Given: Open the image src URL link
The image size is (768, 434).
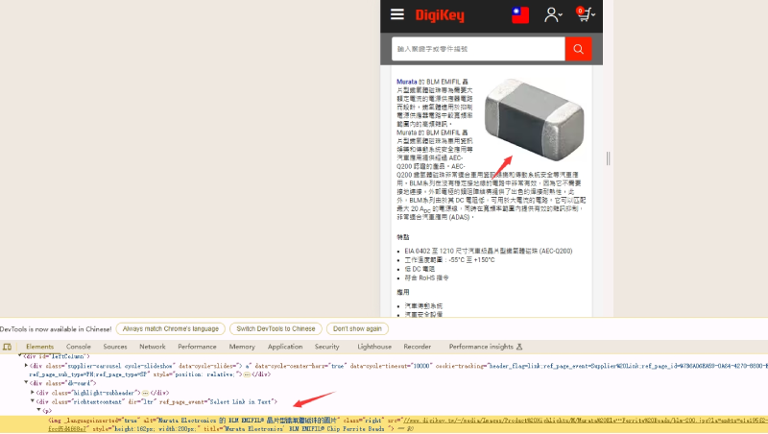Looking at the screenshot, I should pyautogui.click(x=584, y=421).
